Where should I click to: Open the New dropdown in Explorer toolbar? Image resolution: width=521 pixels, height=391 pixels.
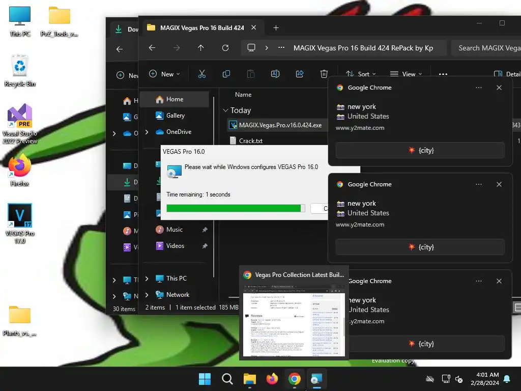(164, 74)
